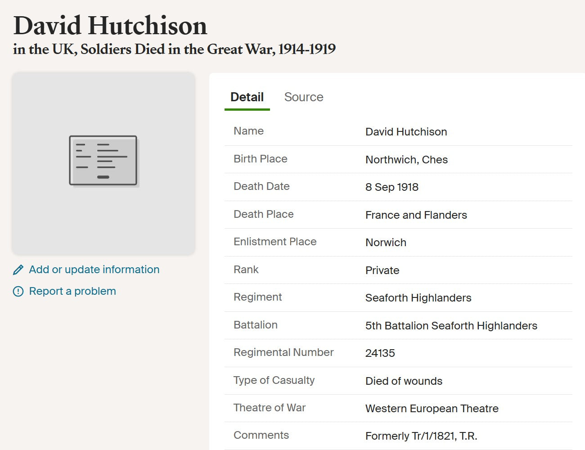Screen dimensions: 585x450
Task: Select the enlistment place Norwich
Action: pyautogui.click(x=386, y=243)
